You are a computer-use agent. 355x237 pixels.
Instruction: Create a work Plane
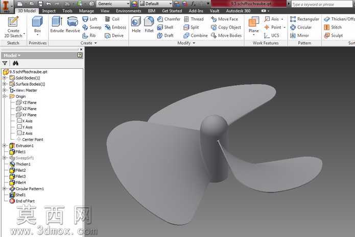253,25
